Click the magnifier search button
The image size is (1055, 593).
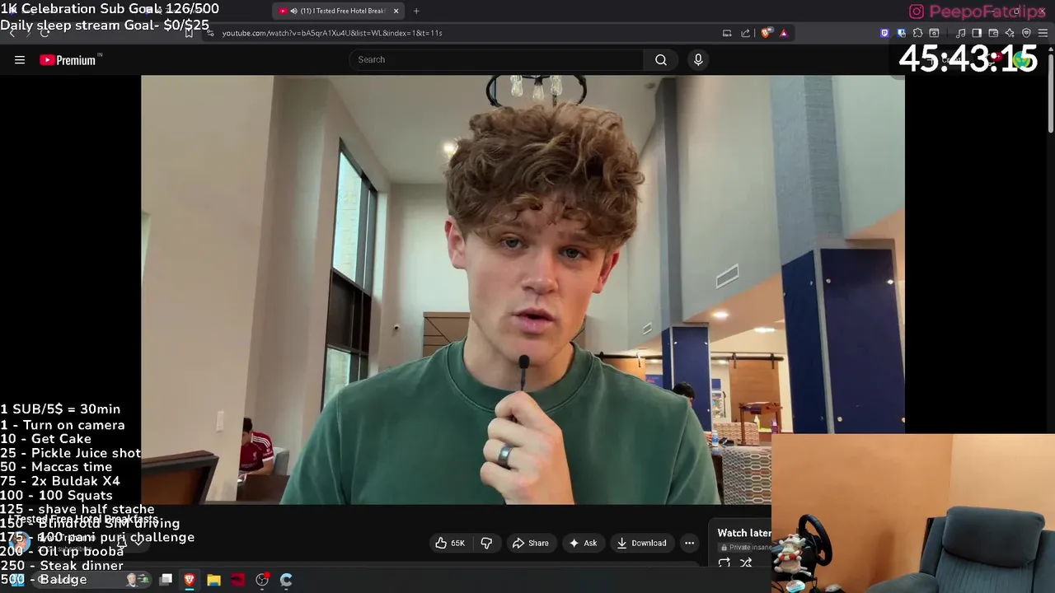[x=661, y=59]
